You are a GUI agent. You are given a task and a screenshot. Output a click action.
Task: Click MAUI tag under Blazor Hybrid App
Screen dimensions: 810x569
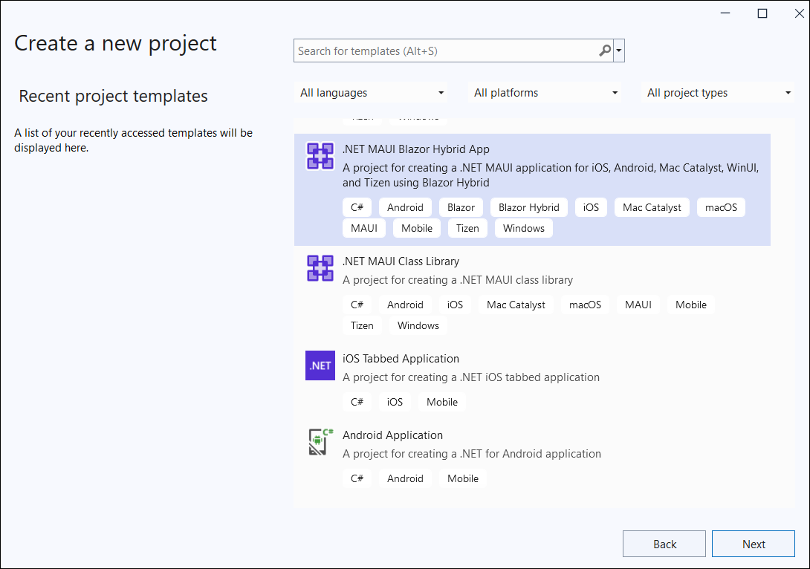tap(364, 228)
